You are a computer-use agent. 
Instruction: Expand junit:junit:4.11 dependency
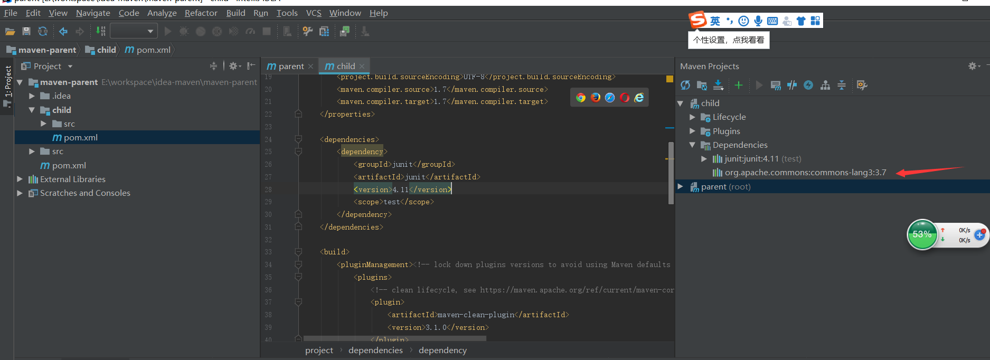click(704, 159)
